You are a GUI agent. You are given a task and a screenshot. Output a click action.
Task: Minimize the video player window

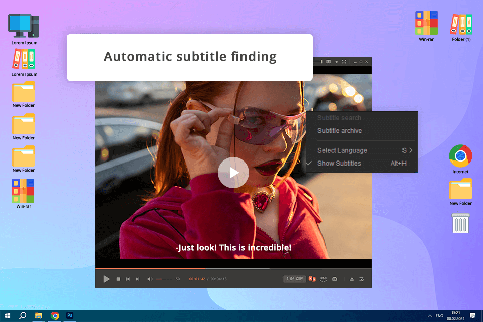click(x=355, y=62)
